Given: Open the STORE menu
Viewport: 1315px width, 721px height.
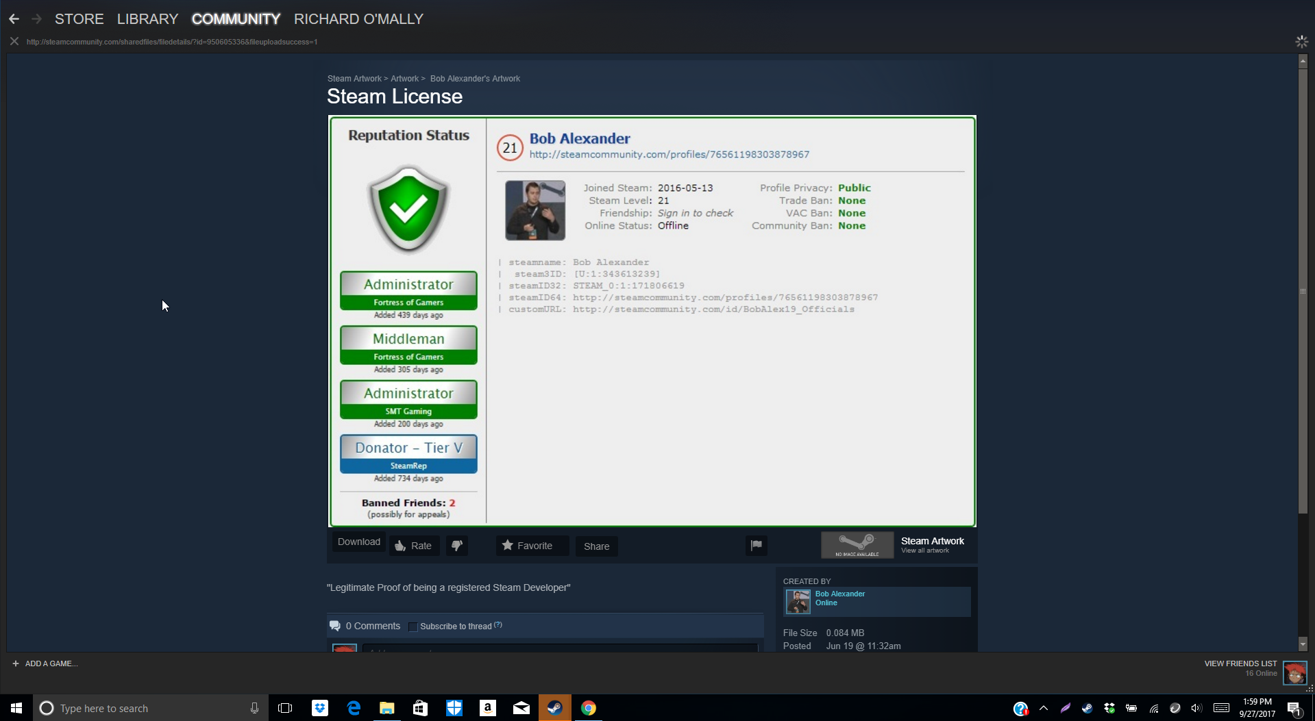Looking at the screenshot, I should coord(79,19).
